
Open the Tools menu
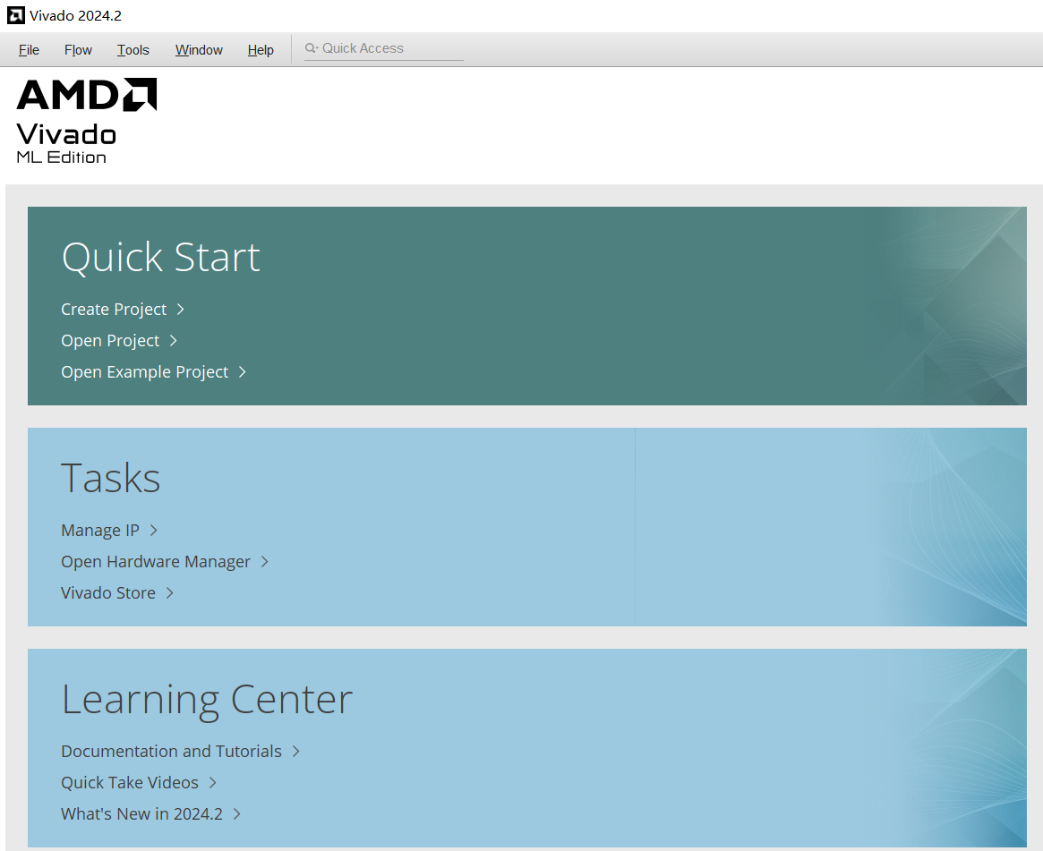[133, 50]
